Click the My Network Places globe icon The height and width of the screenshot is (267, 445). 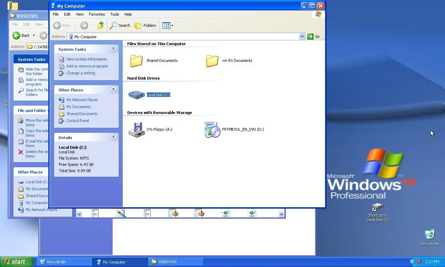click(62, 100)
